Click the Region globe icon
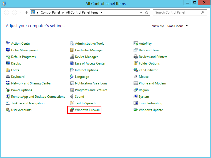 [136, 90]
